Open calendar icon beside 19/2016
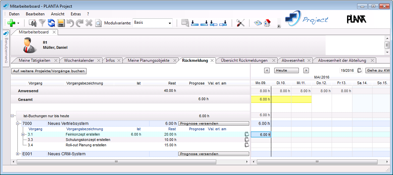 pyautogui.click(x=360, y=70)
